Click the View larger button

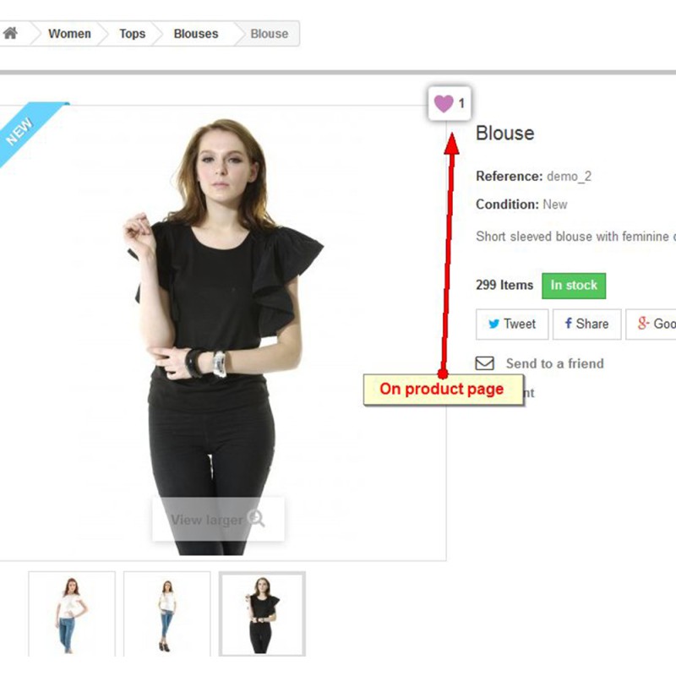(218, 519)
